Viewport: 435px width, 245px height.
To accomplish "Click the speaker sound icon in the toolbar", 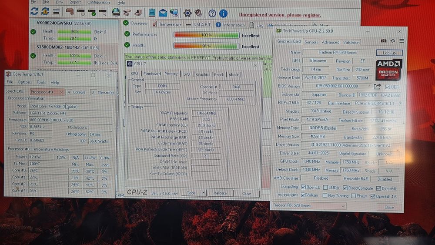I will pos(198,13).
